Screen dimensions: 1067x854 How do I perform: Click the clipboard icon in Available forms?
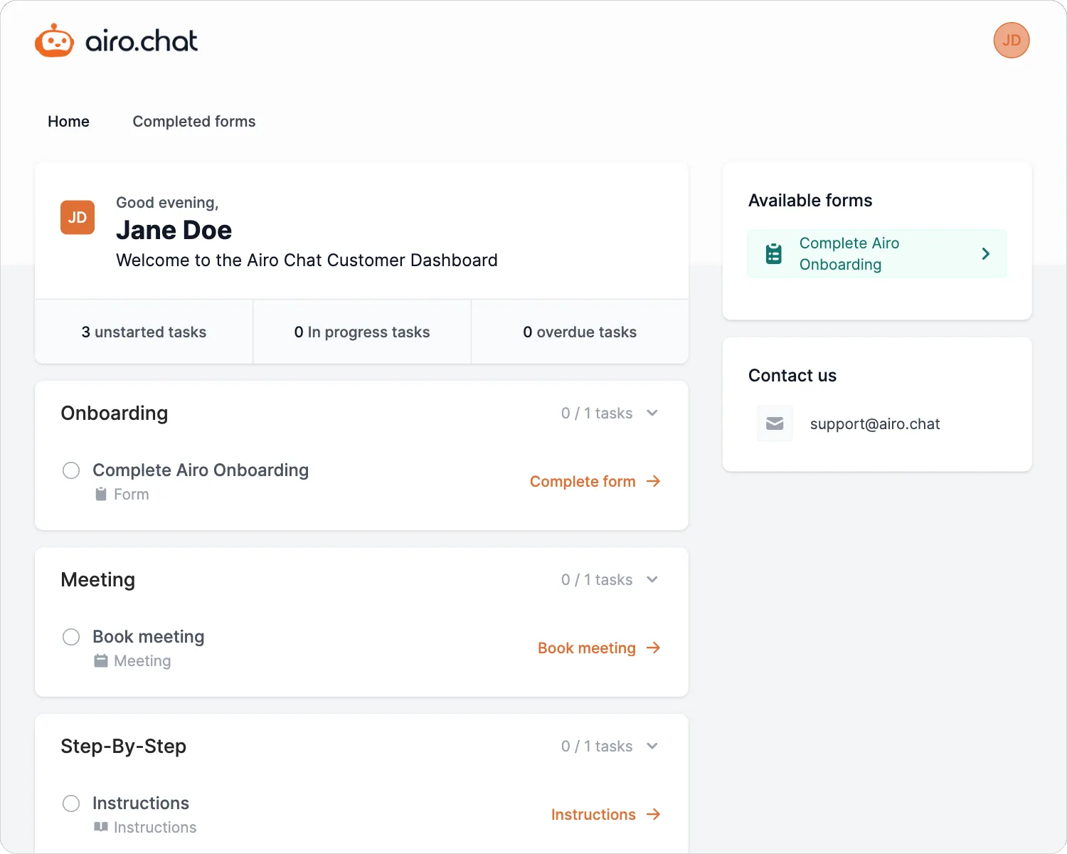(x=773, y=254)
